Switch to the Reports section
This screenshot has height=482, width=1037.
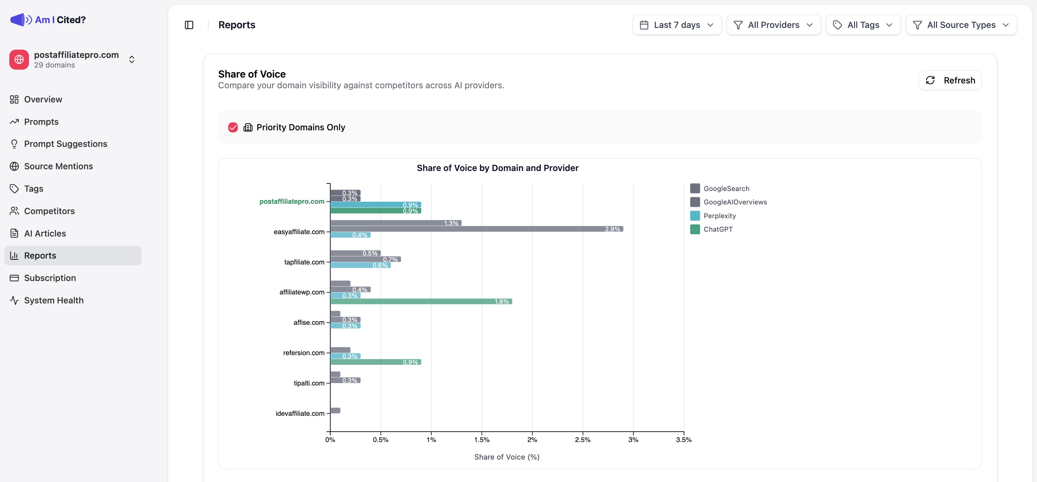[39, 255]
